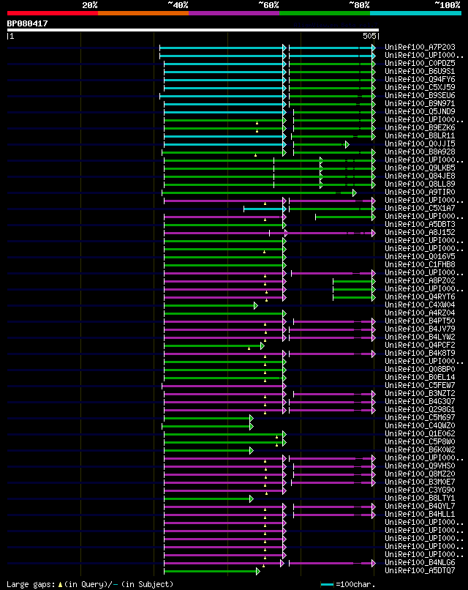The height and width of the screenshot is (590, 468).
Task: Select hit label UniRef100_B4NLG6
Action: point(420,562)
